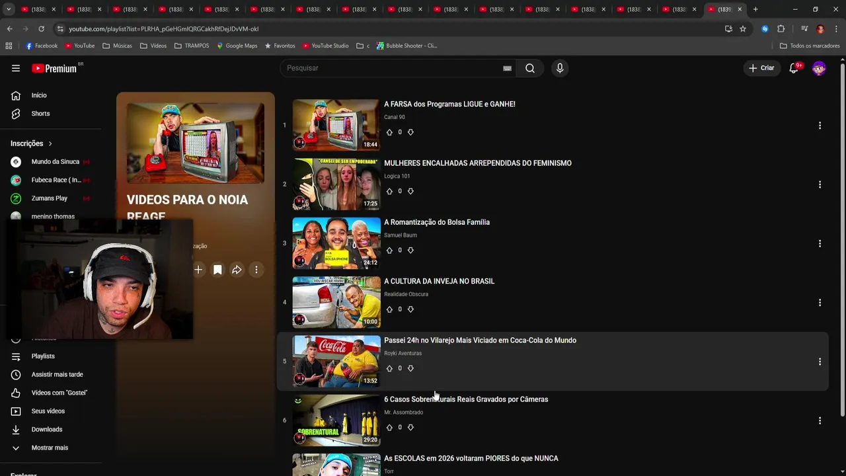Expand the Inscrições section chevron
This screenshot has height=476, width=846.
(50, 143)
